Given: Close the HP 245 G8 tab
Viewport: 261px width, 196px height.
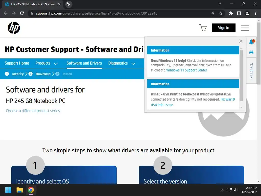Looking at the screenshot, I should tap(59, 4).
